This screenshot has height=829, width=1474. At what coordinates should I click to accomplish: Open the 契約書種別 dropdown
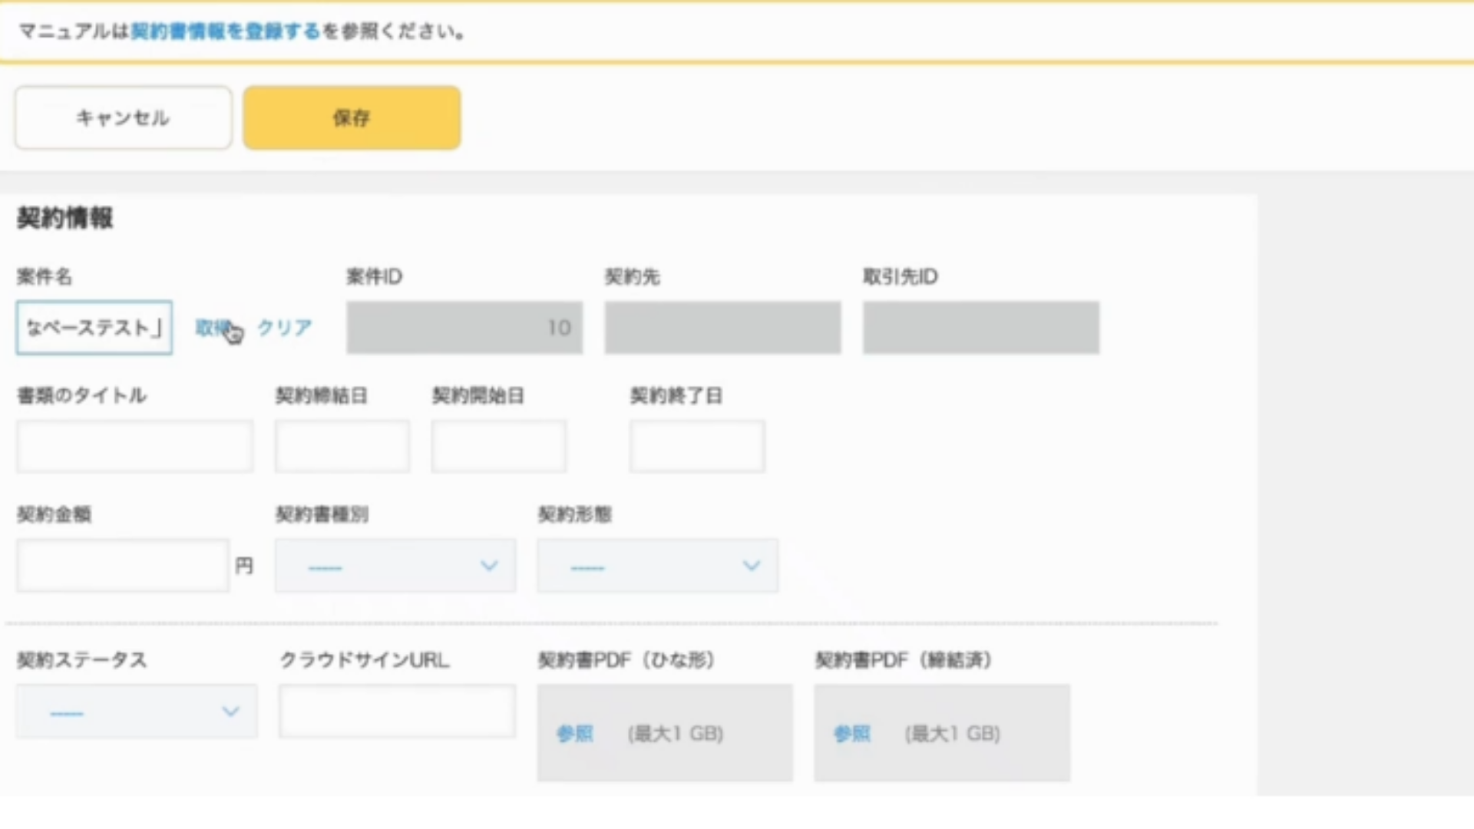click(x=395, y=566)
